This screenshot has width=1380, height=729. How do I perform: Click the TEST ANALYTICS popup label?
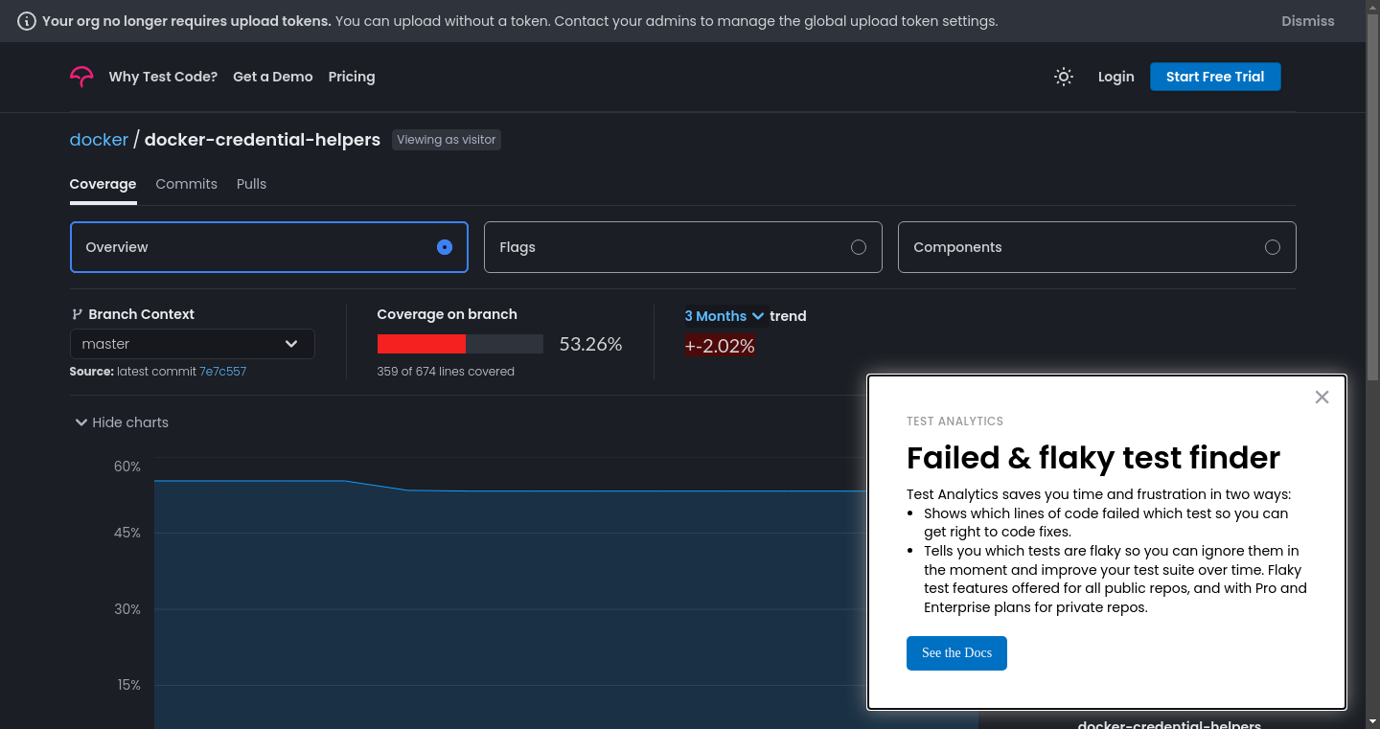954,421
